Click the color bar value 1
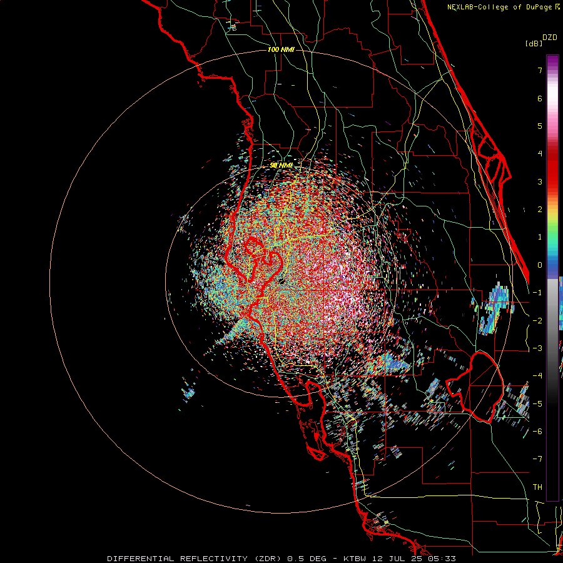Screen dimensions: 563x563 (540, 237)
